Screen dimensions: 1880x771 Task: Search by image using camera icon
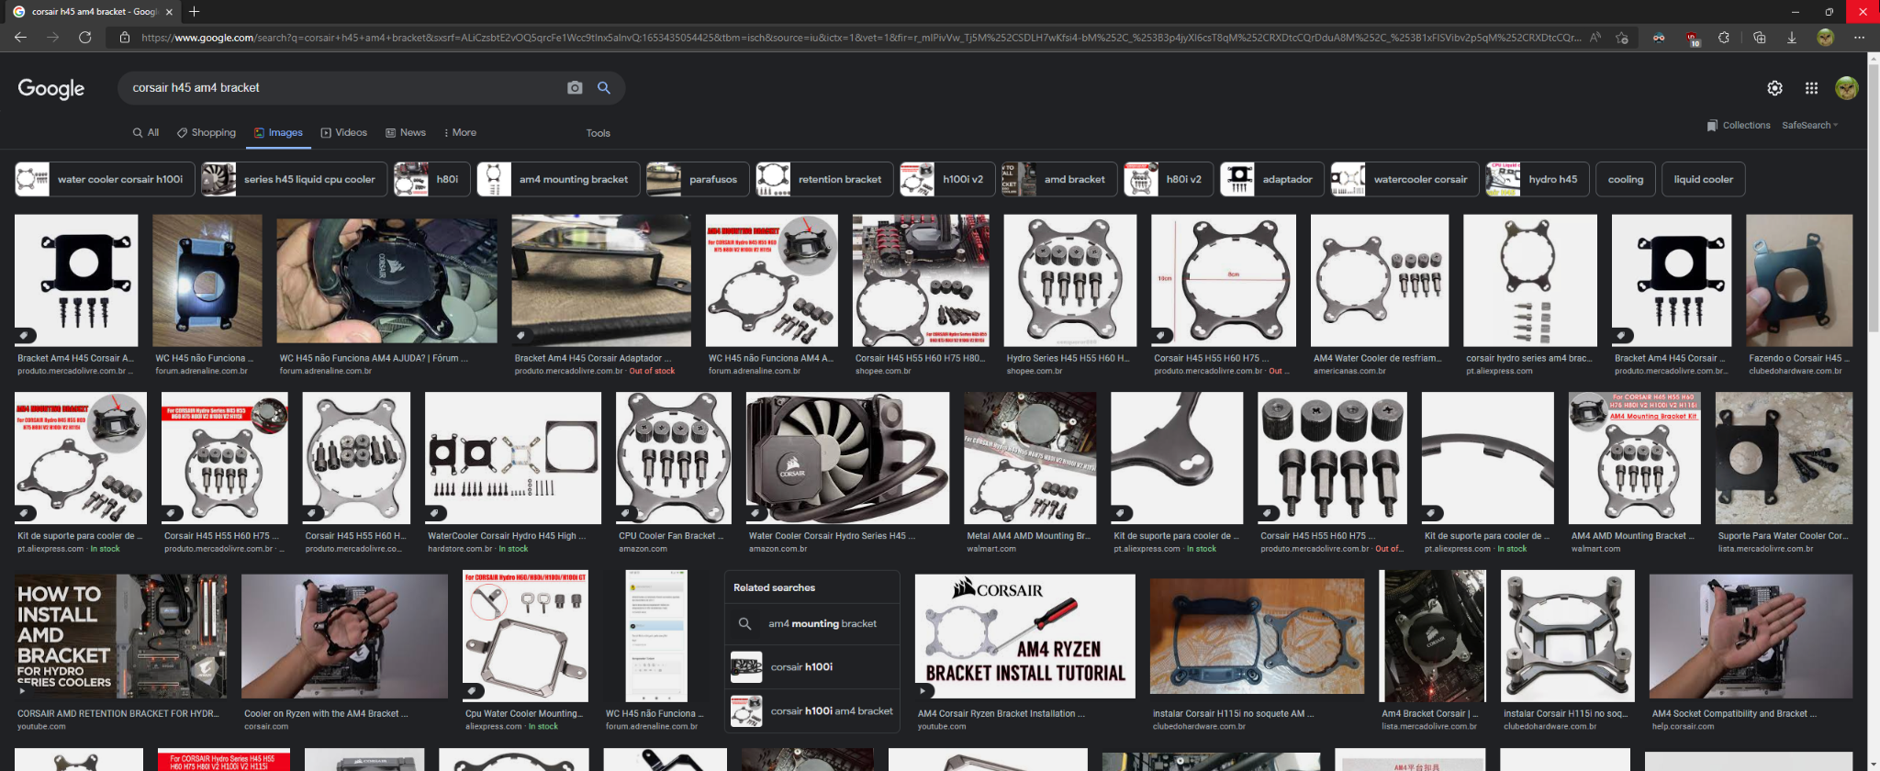575,88
